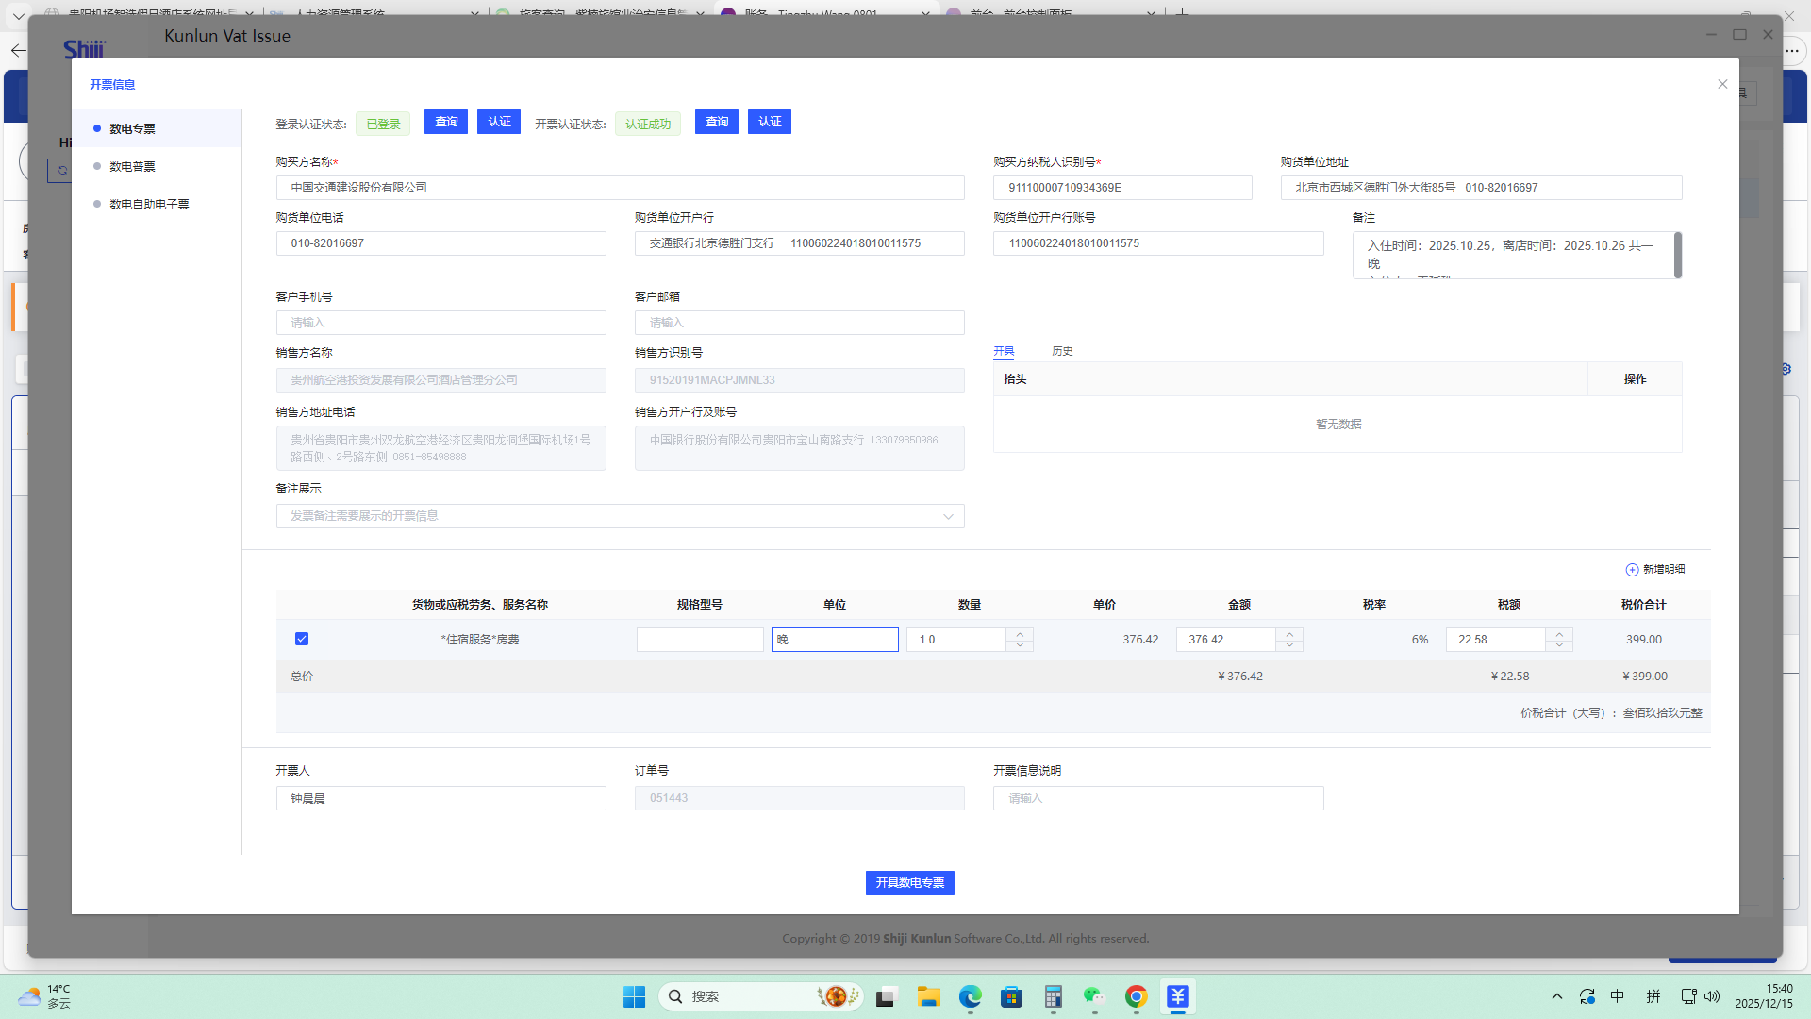Uncheck the 住宿服务 房费 row checkbox
The width and height of the screenshot is (1811, 1019).
[302, 639]
